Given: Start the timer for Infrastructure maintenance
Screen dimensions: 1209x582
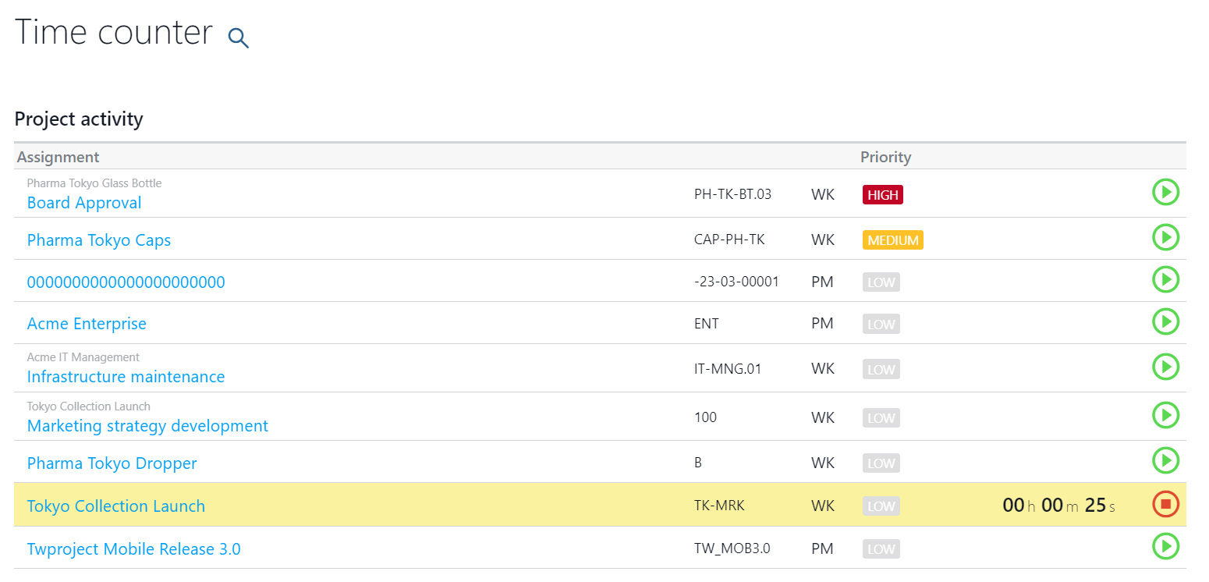Looking at the screenshot, I should 1165,367.
